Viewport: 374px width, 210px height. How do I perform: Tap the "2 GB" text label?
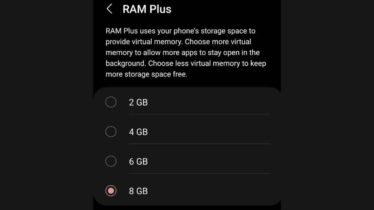point(138,102)
